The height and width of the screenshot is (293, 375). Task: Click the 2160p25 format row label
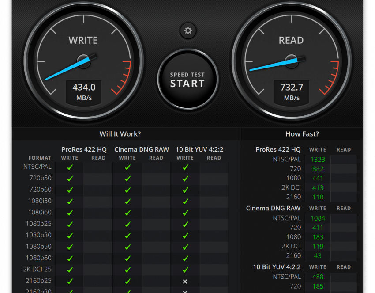pyautogui.click(x=38, y=281)
